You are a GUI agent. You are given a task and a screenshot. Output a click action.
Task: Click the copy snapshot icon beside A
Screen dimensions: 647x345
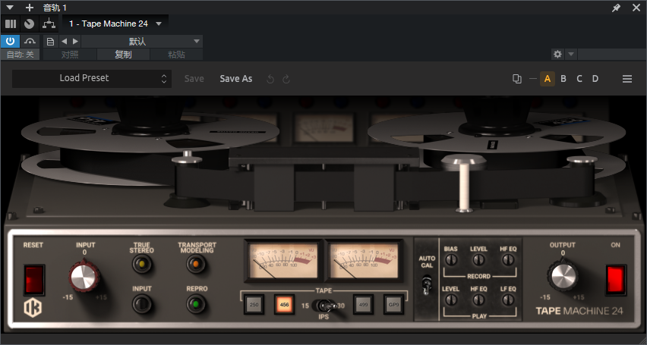tap(516, 79)
